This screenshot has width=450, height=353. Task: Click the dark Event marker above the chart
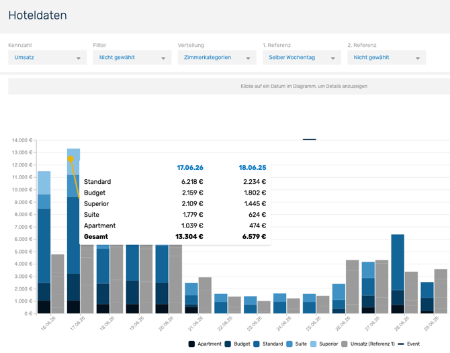[309, 140]
